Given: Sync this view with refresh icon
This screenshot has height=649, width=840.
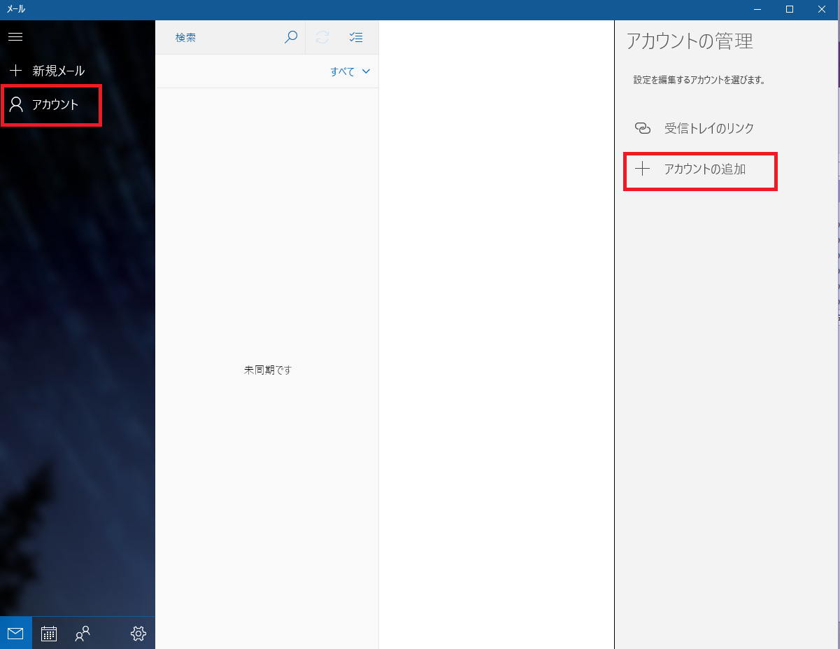Looking at the screenshot, I should (x=322, y=38).
